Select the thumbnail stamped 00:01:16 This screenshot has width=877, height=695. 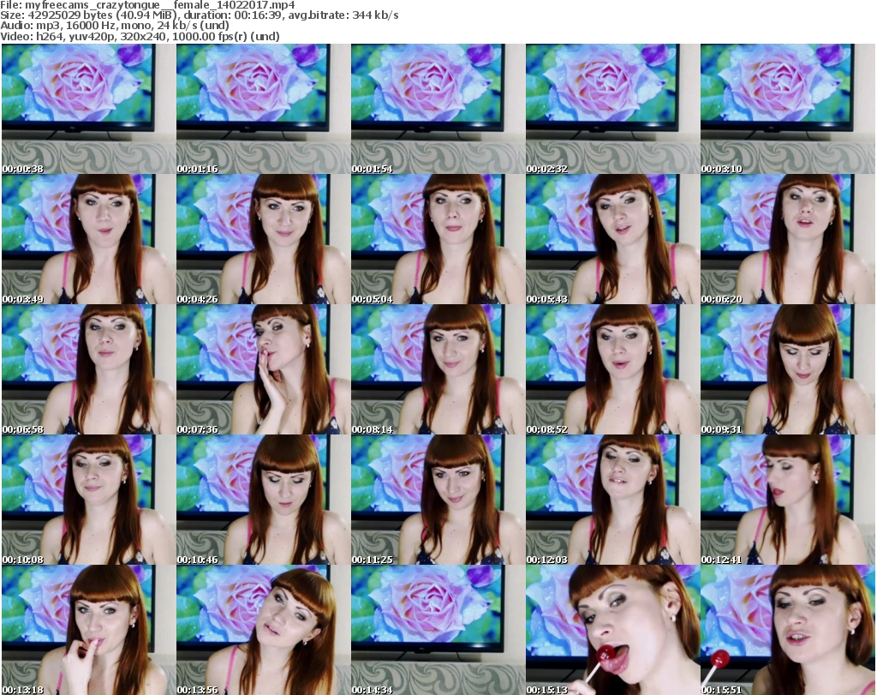[264, 109]
